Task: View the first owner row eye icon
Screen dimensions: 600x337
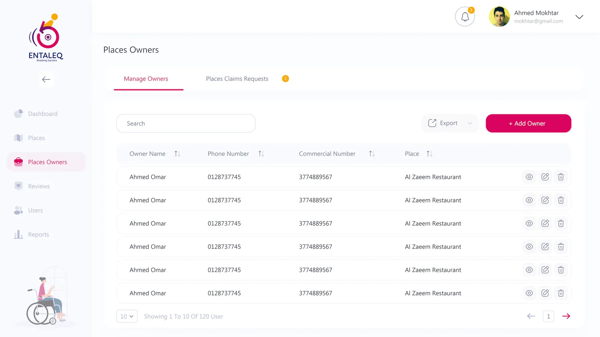Action: coord(529,177)
